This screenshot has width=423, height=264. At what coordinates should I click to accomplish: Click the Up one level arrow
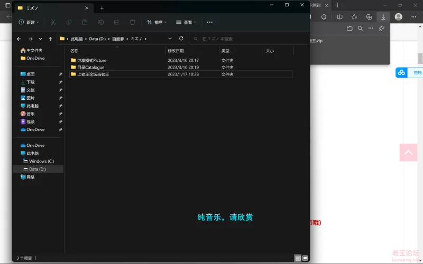[x=50, y=39]
